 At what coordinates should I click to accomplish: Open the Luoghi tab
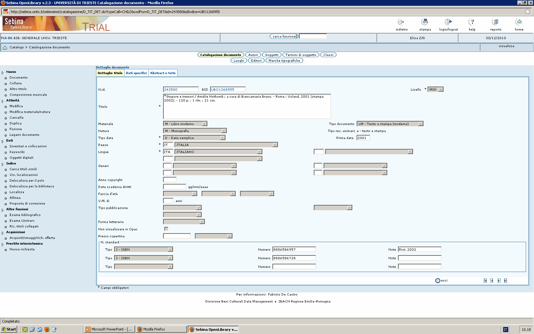pyautogui.click(x=239, y=61)
